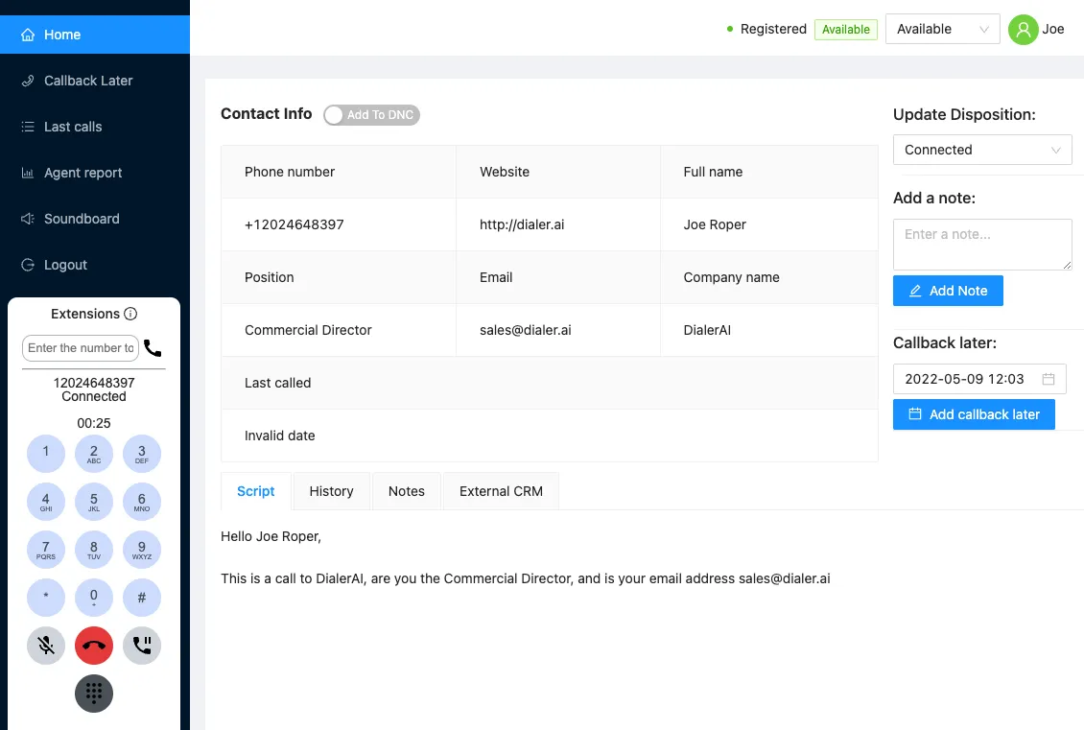Go to Last calls page

pos(95,127)
